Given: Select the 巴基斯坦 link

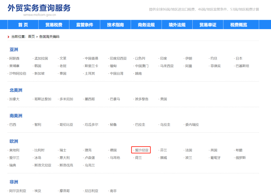Looking at the screenshot, I should click(x=242, y=66).
